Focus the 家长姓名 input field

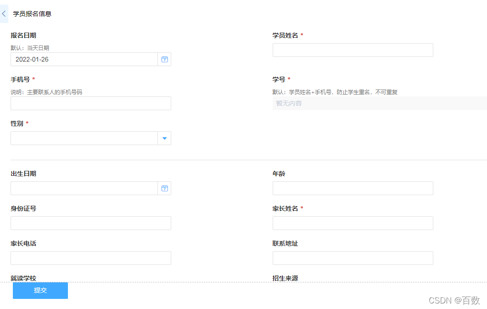[353, 223]
